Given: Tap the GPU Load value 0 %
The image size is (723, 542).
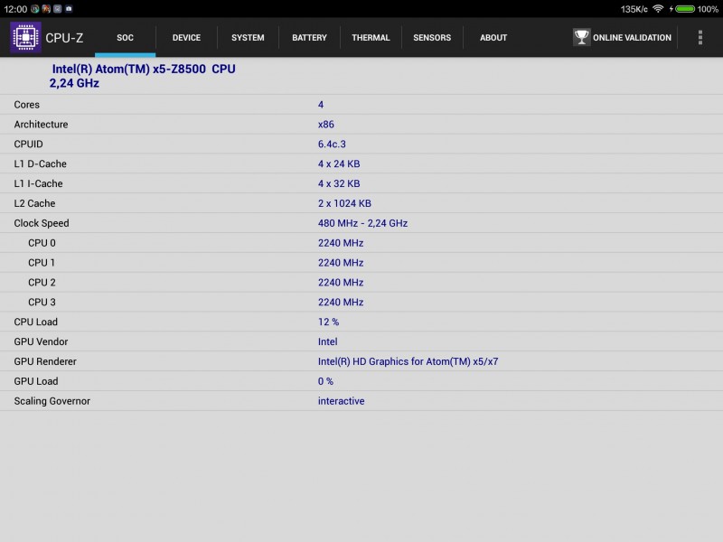Looking at the screenshot, I should pos(325,381).
